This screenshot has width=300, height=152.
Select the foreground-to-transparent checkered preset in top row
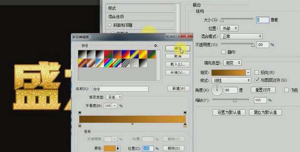click(x=91, y=54)
